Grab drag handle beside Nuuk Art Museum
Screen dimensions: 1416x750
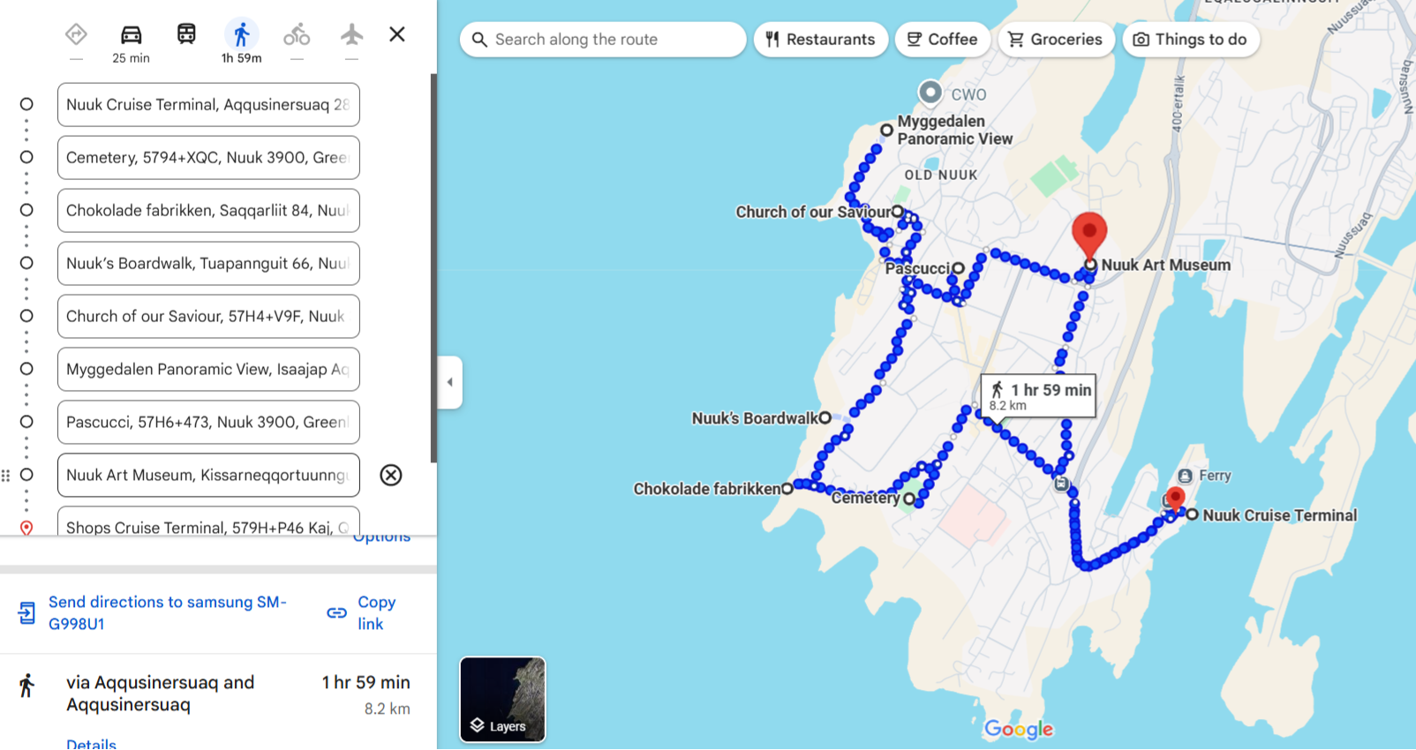[x=6, y=476]
